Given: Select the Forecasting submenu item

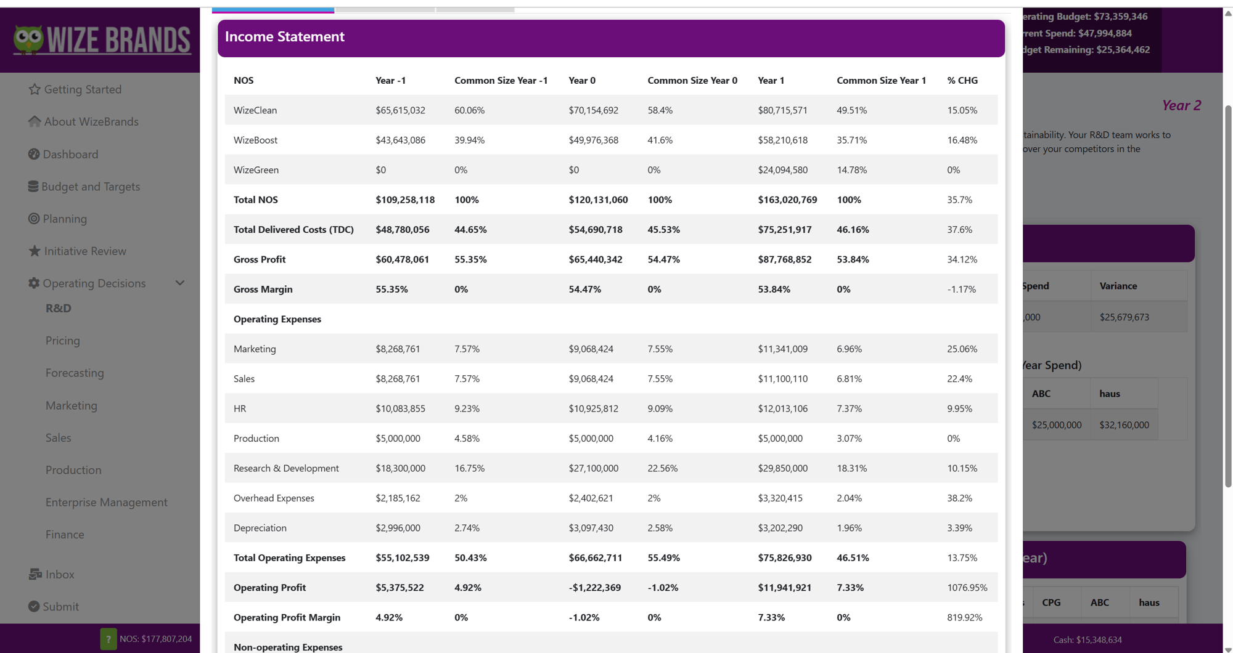Looking at the screenshot, I should 75,373.
